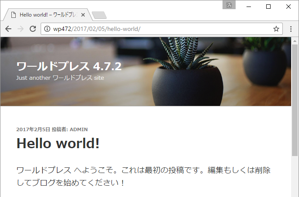Click the Just another ワールドプレス site tagline

(60, 78)
